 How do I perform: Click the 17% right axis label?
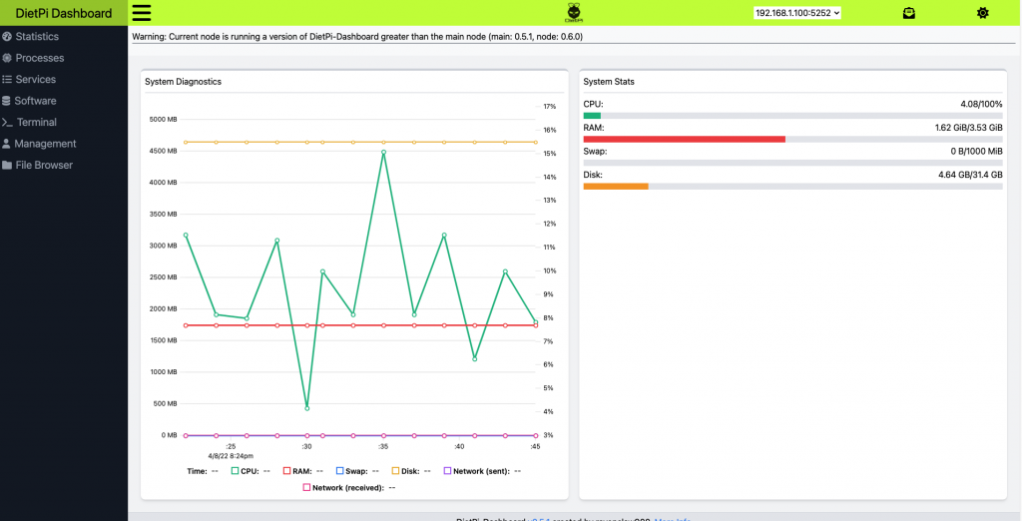(550, 106)
